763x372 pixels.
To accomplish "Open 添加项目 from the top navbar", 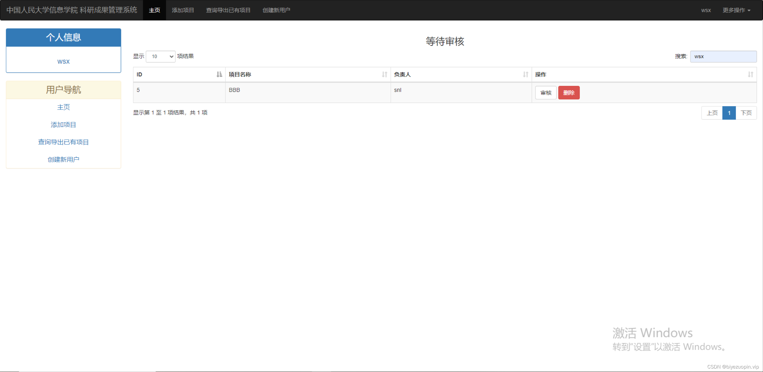I will pos(183,10).
